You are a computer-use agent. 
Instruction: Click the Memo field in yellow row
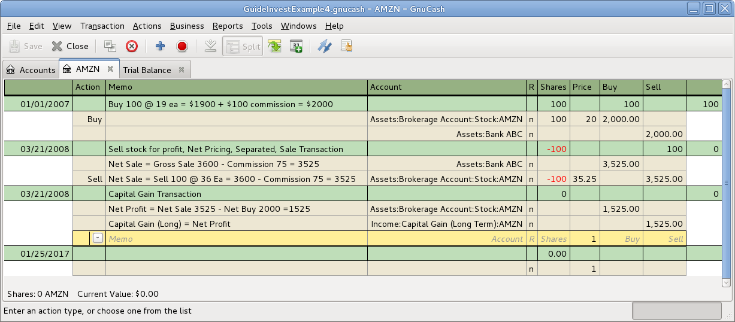[x=236, y=238]
